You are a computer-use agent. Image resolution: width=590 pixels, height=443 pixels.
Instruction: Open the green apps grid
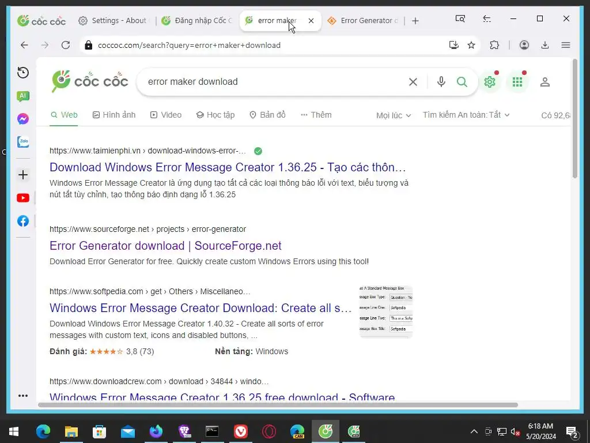tap(517, 82)
